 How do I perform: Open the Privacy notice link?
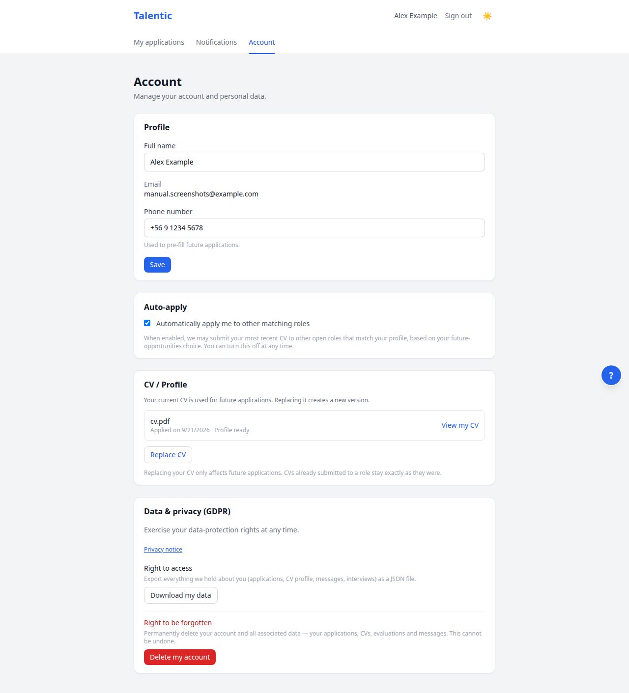(x=163, y=549)
